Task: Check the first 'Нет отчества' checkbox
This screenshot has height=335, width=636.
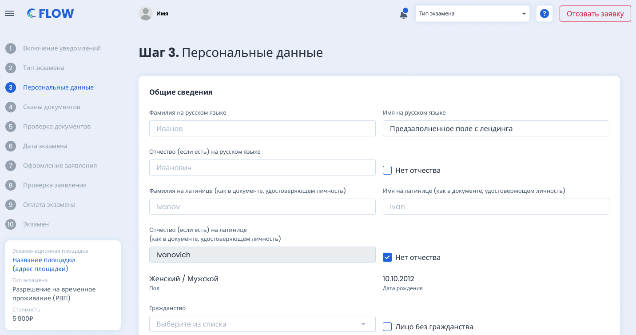Action: tap(387, 170)
